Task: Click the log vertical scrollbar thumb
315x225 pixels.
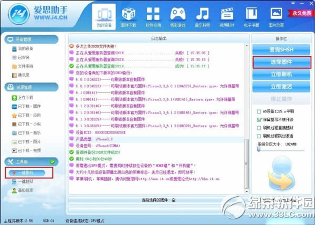Action: [247, 163]
